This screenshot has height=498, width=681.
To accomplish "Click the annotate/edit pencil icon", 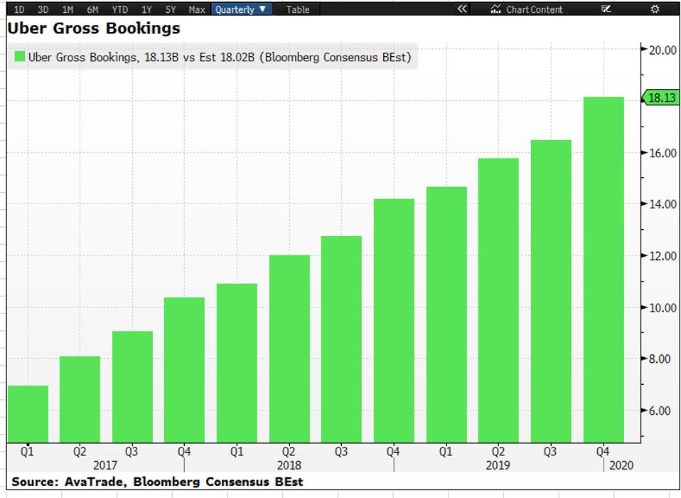I will click(606, 9).
